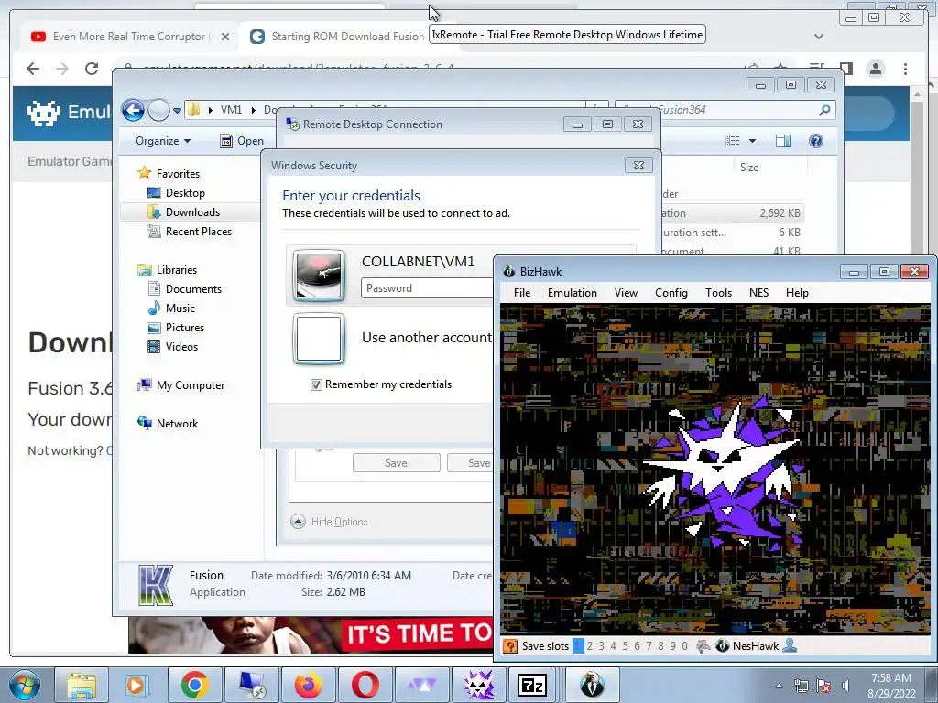Select save slot 5 in BizHawk
The image size is (938, 703).
625,646
